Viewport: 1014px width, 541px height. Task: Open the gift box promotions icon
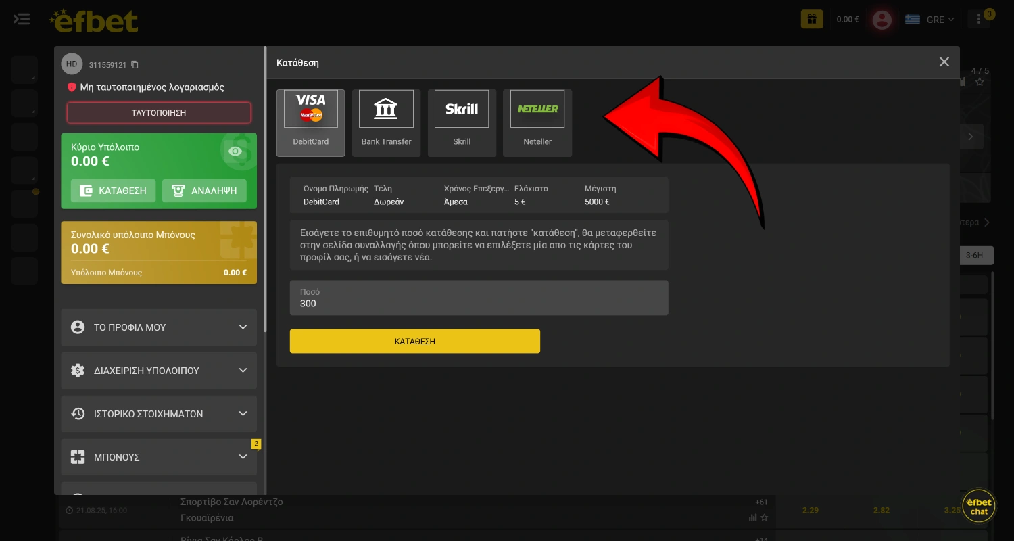(x=812, y=19)
